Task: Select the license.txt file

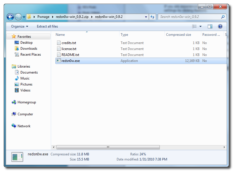Action: coord(69,49)
